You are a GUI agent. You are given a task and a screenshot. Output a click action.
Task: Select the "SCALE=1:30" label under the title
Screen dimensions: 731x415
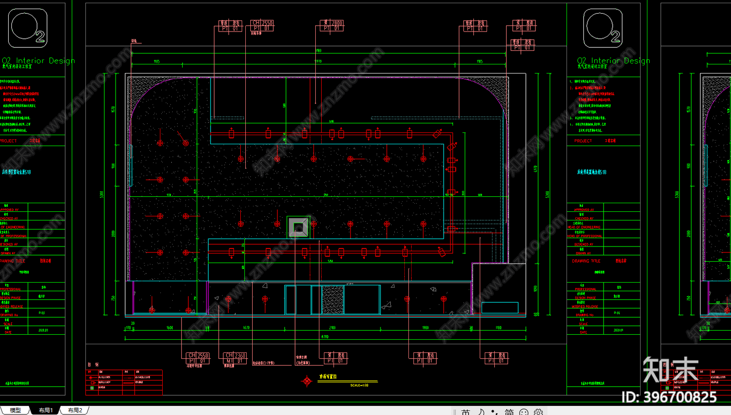tap(359, 385)
